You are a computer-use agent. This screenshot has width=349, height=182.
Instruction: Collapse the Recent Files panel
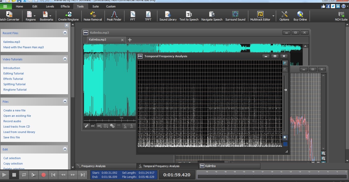(65, 33)
